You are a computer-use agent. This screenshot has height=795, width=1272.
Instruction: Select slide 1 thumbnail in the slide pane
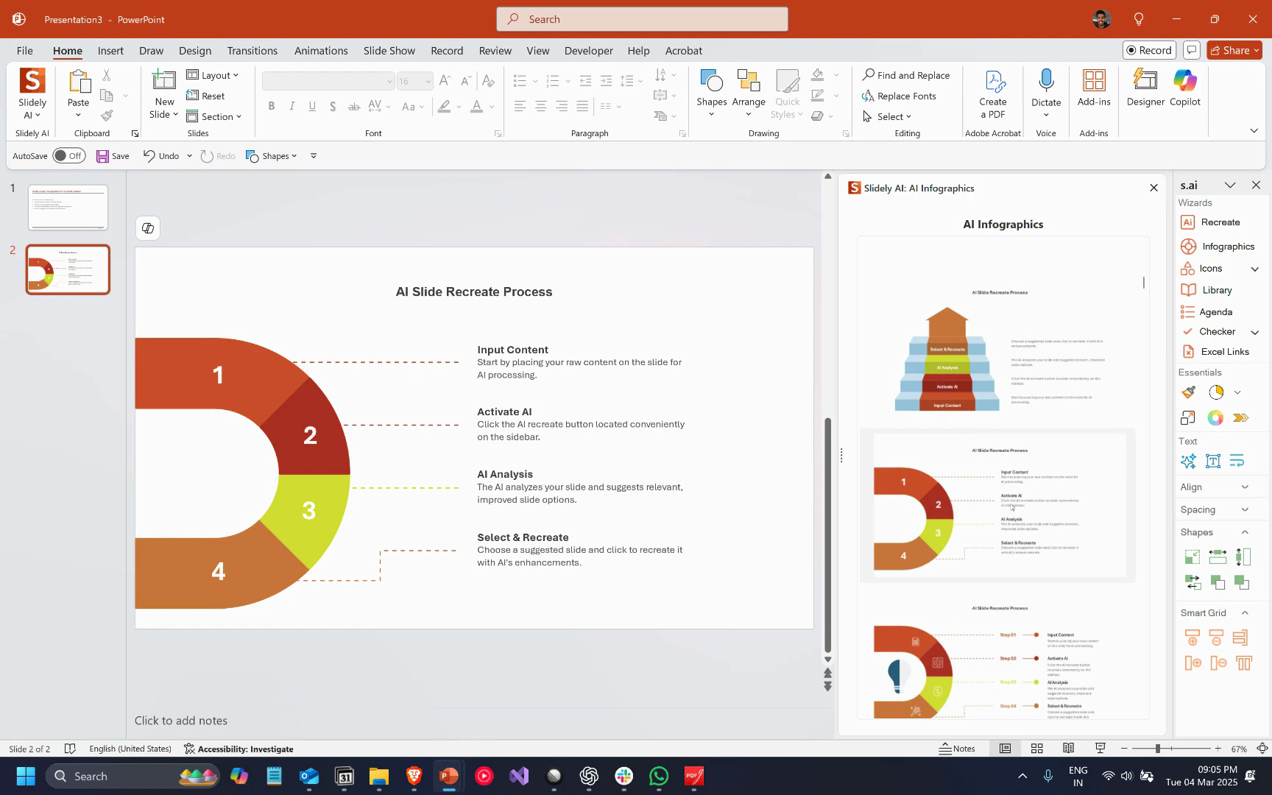67,207
